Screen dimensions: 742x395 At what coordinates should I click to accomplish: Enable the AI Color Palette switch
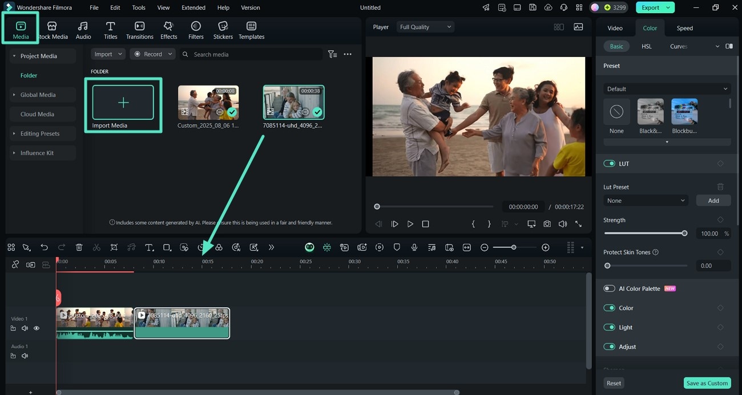pyautogui.click(x=609, y=288)
